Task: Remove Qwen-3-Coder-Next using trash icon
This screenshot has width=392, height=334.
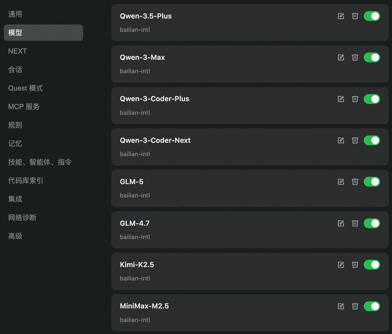Action: 355,140
